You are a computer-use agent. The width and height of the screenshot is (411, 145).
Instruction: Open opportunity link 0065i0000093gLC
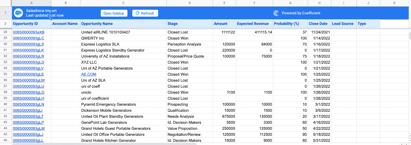pos(29,38)
